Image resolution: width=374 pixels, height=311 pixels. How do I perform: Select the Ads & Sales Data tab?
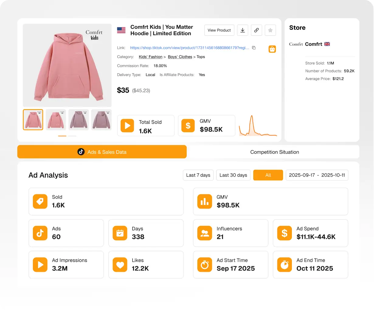coord(102,152)
